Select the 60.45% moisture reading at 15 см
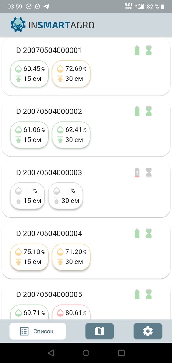 (x=30, y=74)
